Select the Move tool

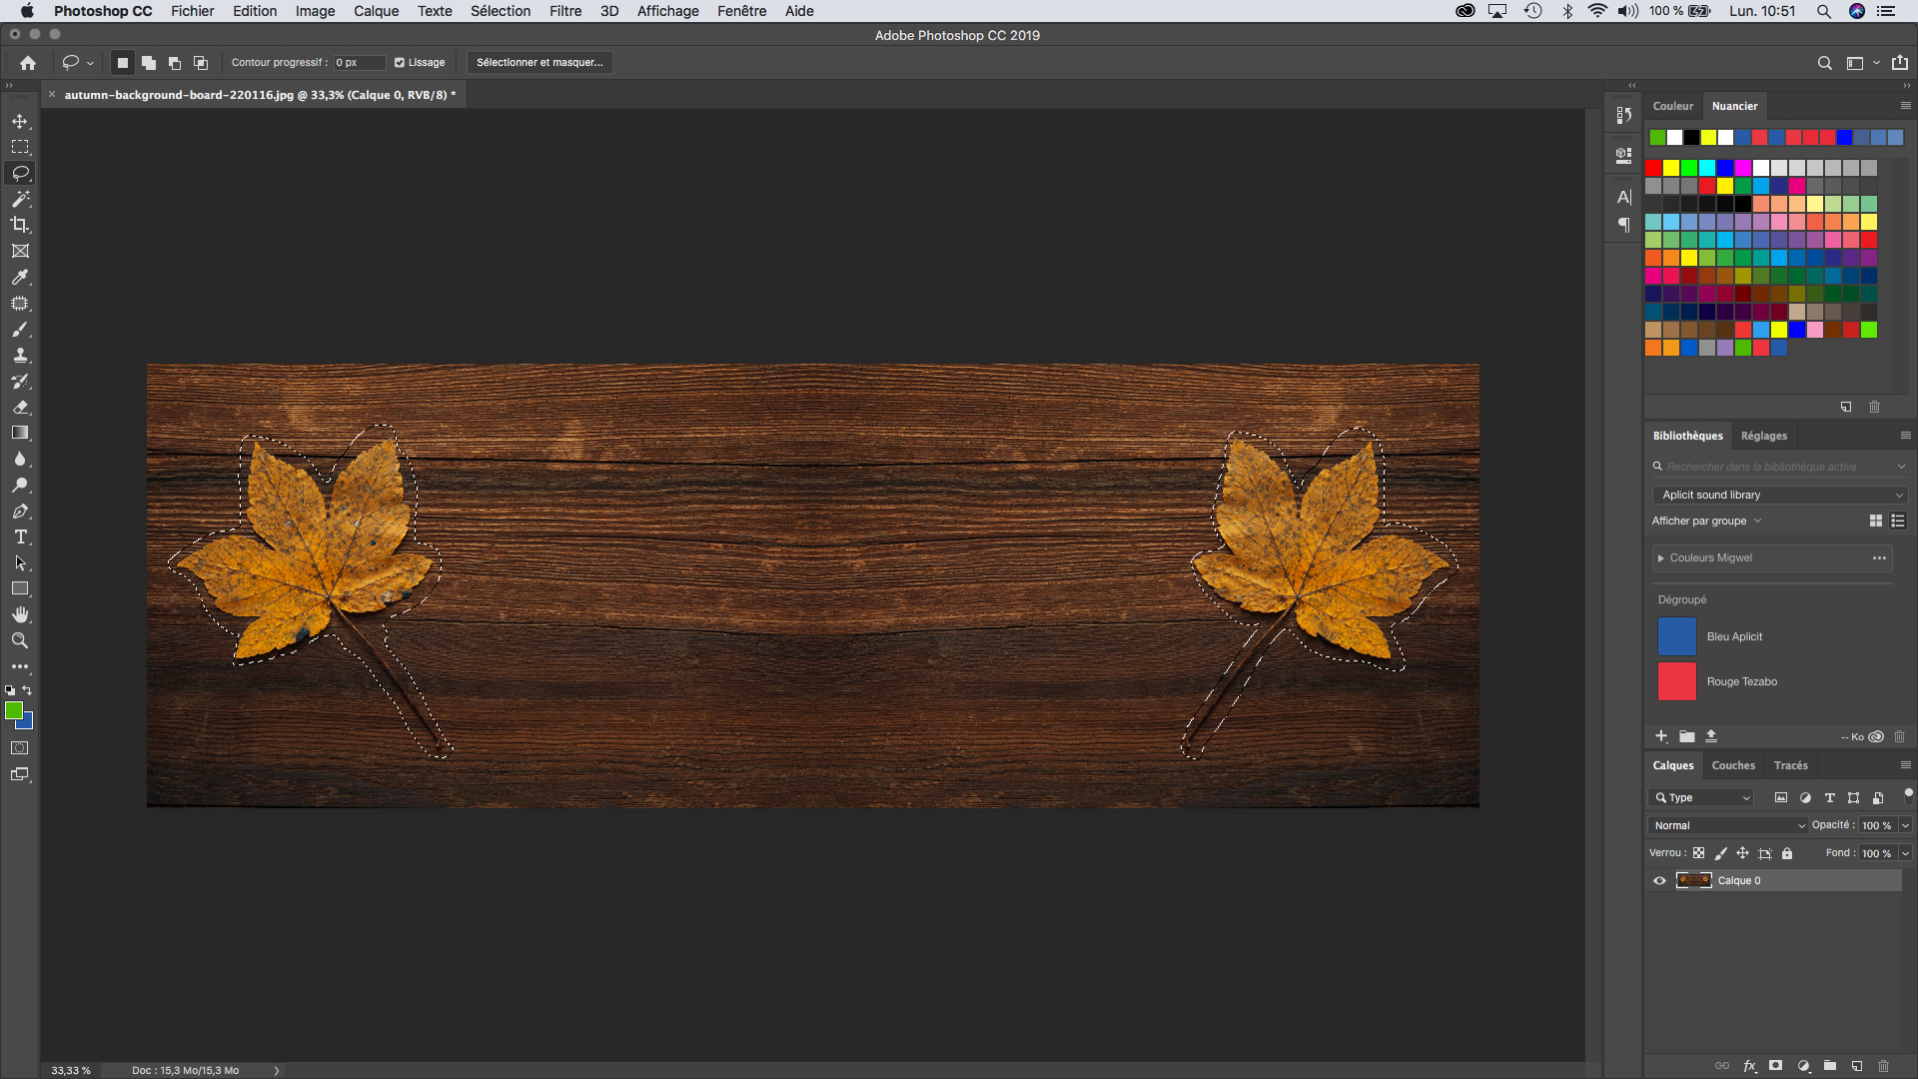[x=20, y=120]
